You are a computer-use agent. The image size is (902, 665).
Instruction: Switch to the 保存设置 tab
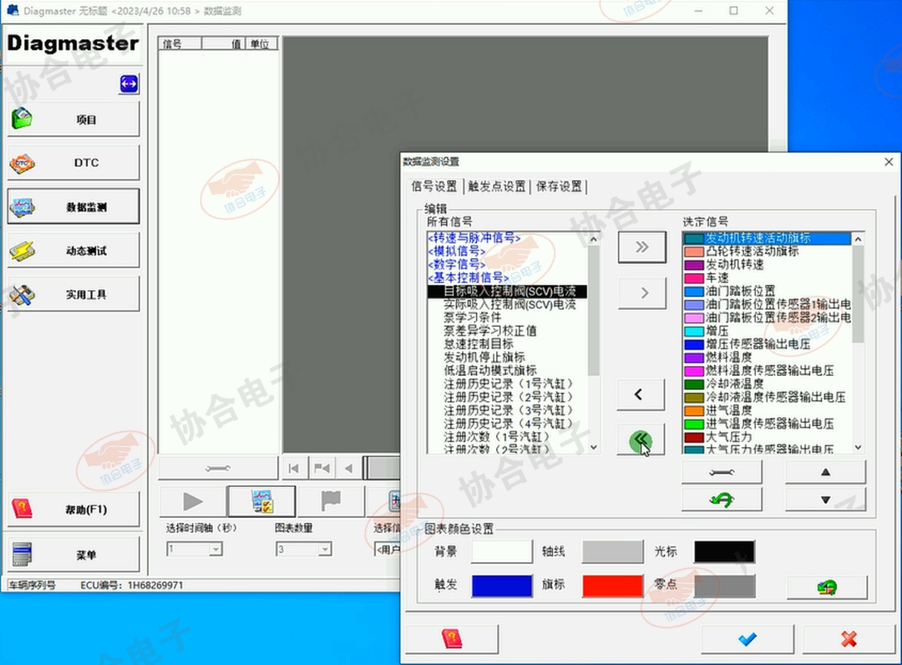pos(559,186)
